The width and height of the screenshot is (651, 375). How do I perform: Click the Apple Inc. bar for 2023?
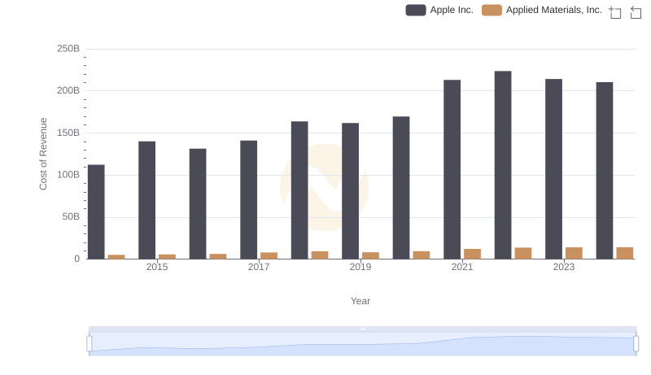point(554,169)
